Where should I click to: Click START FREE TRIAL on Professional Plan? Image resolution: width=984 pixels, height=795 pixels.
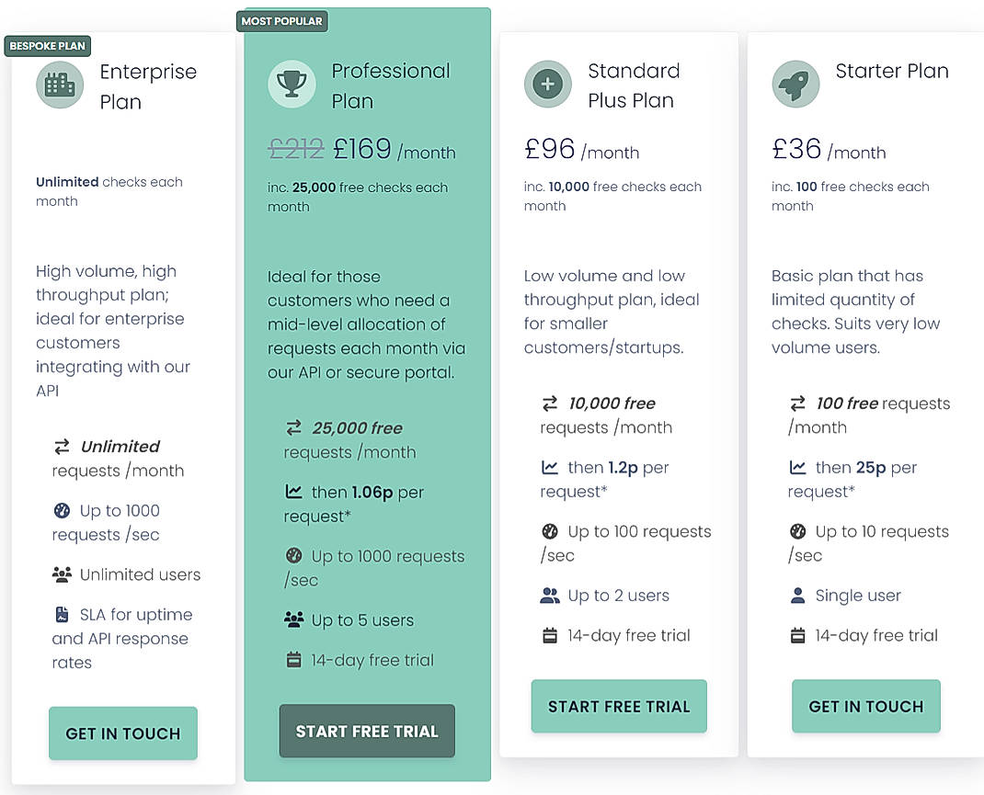(x=366, y=731)
